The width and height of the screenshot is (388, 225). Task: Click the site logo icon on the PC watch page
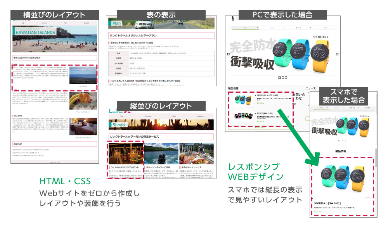pyautogui.click(x=233, y=18)
